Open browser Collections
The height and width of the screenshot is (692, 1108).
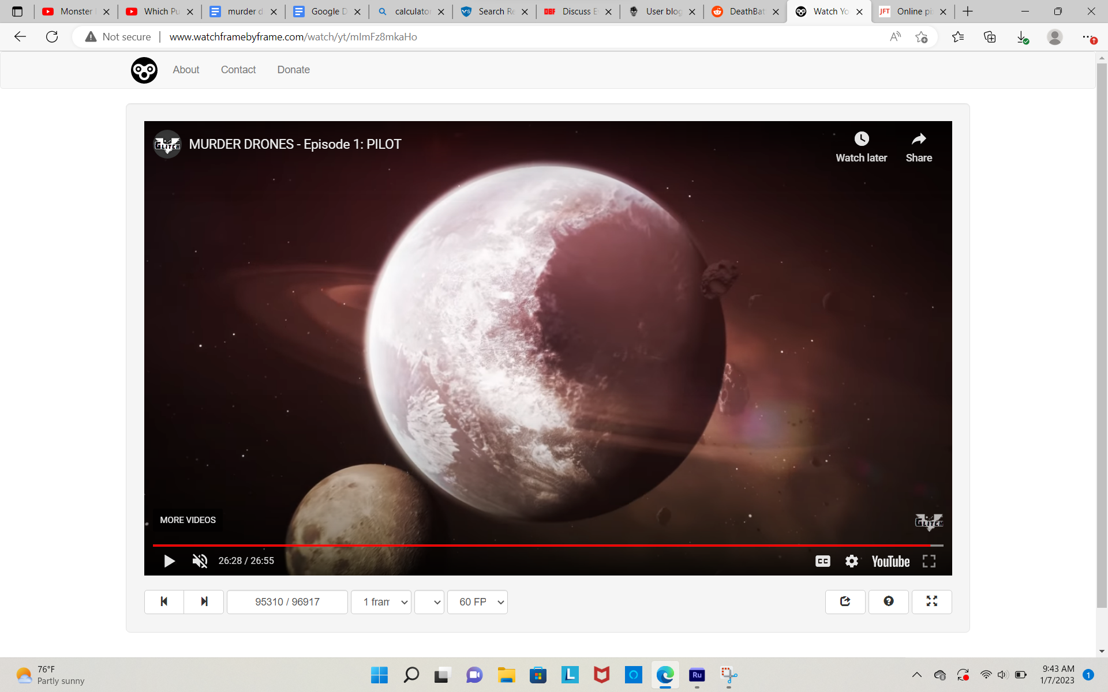990,37
